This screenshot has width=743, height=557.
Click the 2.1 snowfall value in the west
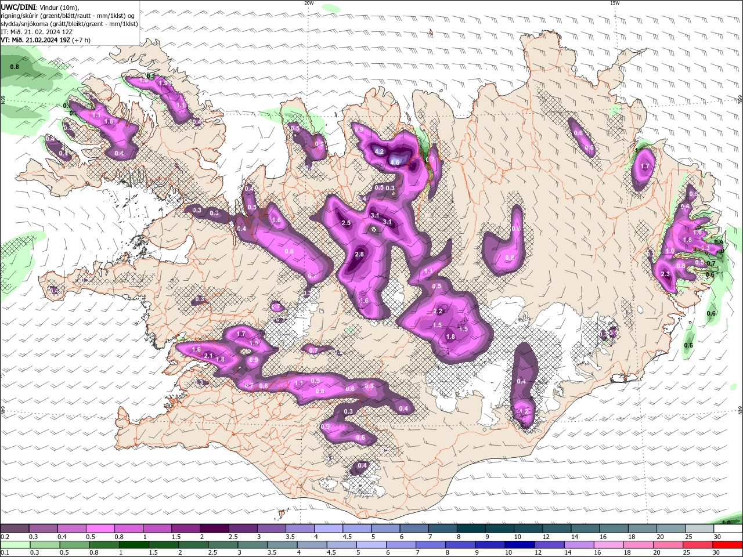pos(209,356)
